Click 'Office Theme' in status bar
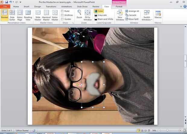 coord(22,131)
